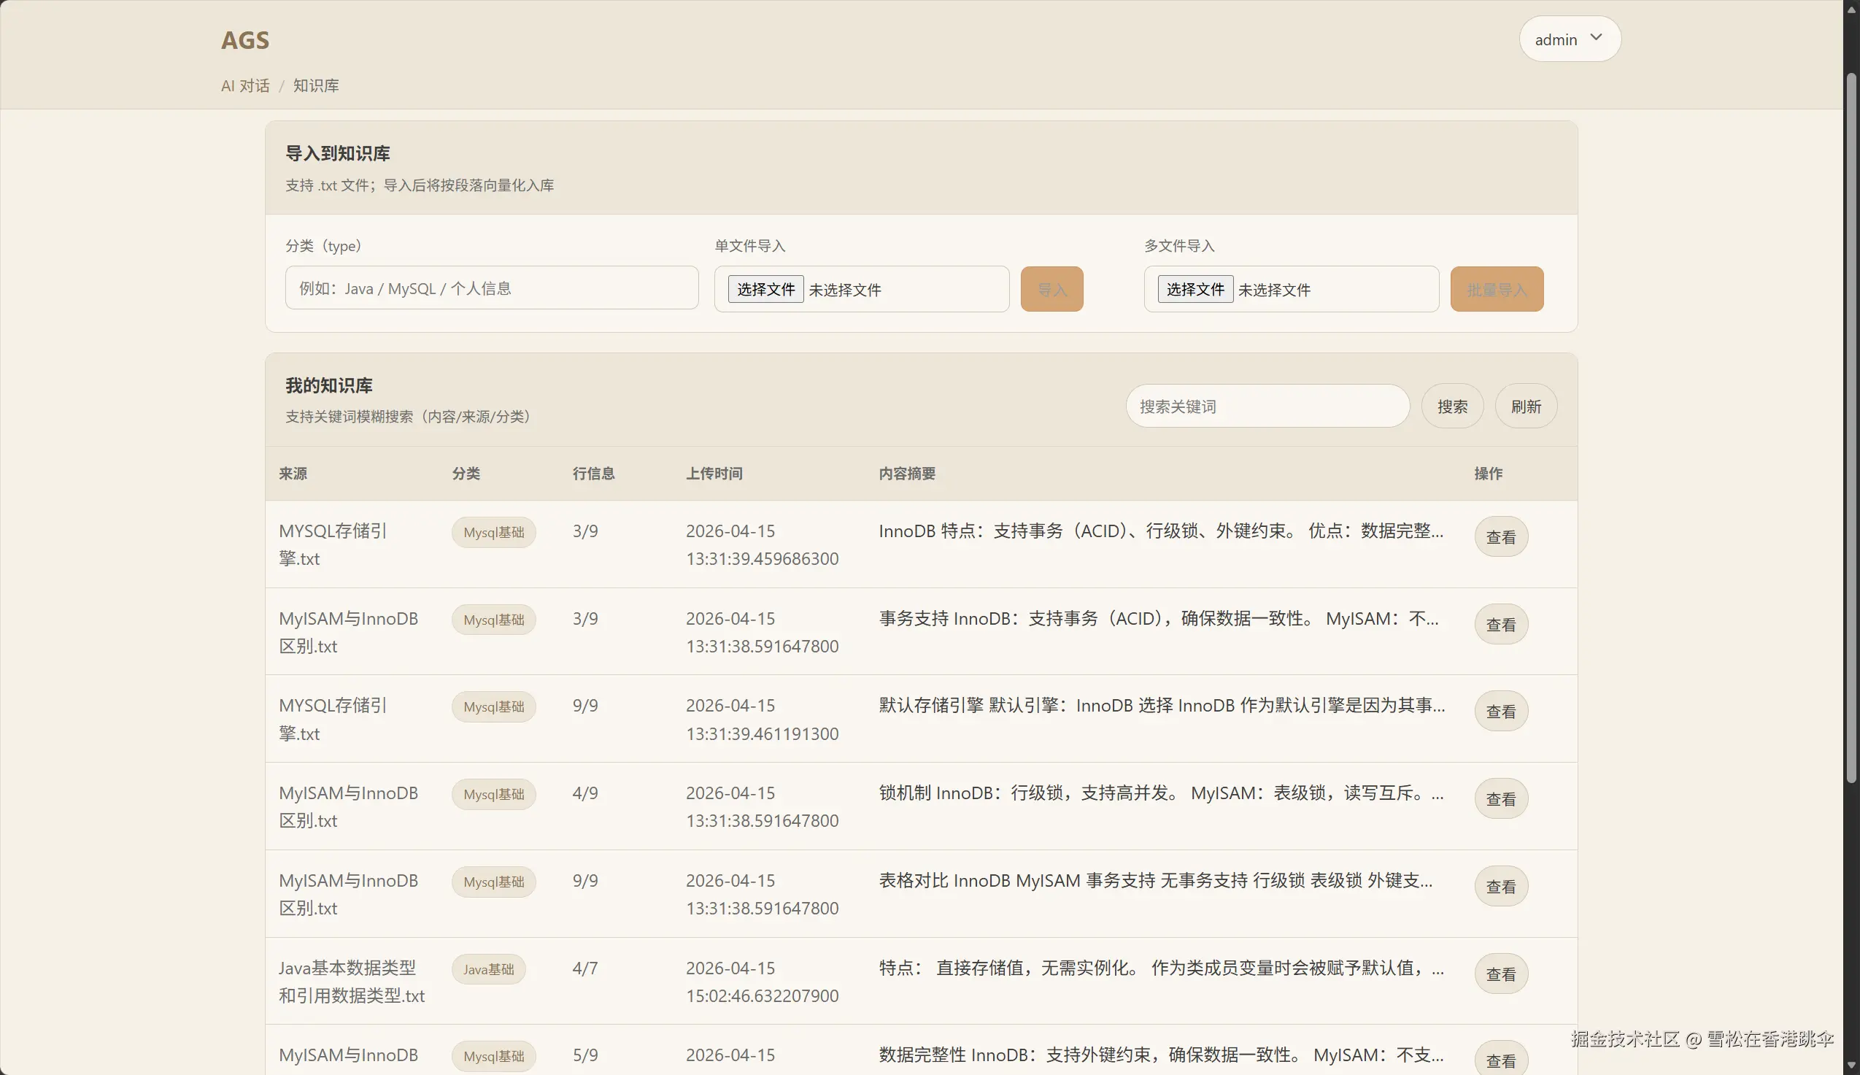Focus the 分类 type input field

coord(492,288)
